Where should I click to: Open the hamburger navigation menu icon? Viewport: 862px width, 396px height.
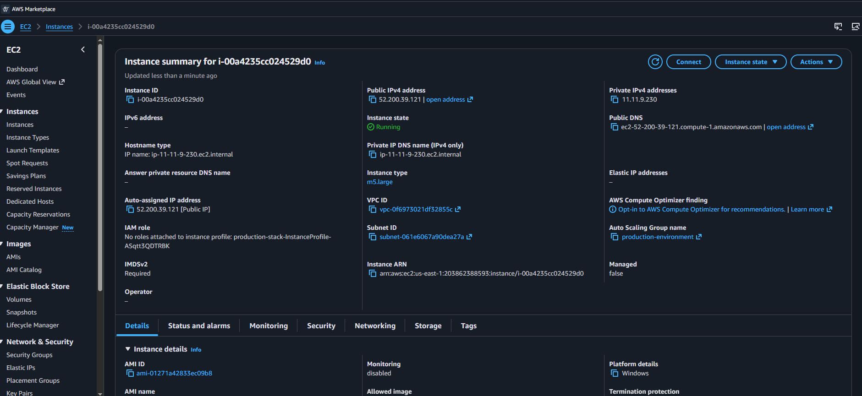pyautogui.click(x=8, y=27)
